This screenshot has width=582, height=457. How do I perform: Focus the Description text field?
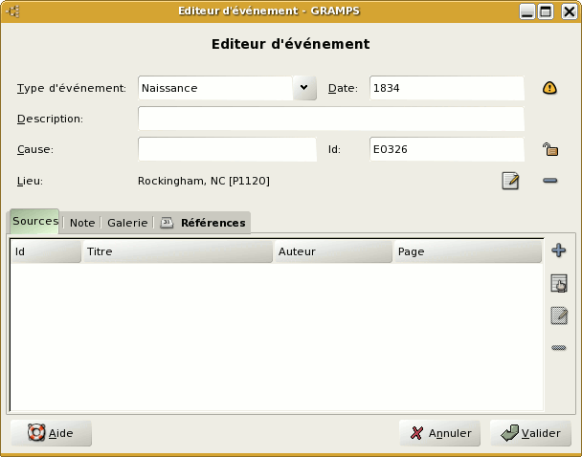[331, 119]
